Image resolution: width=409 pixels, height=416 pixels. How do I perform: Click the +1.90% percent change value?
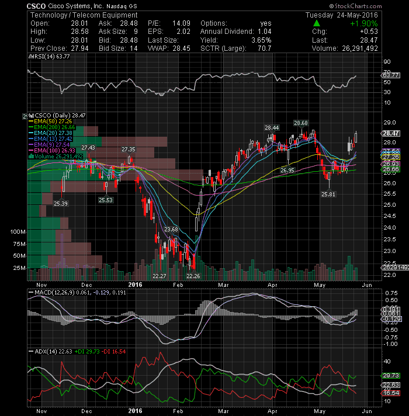[364, 23]
